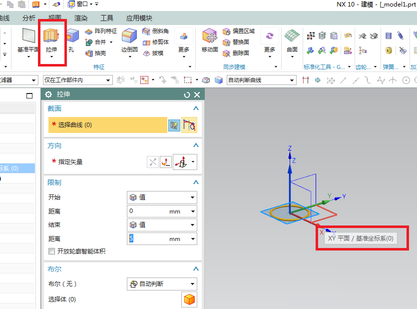Switch to the 分析 ribbon tab
Viewport: 417px width, 309px height.
click(28, 17)
